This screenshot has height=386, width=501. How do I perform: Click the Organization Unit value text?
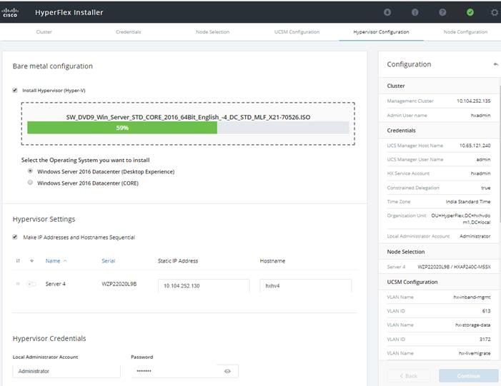(x=461, y=219)
